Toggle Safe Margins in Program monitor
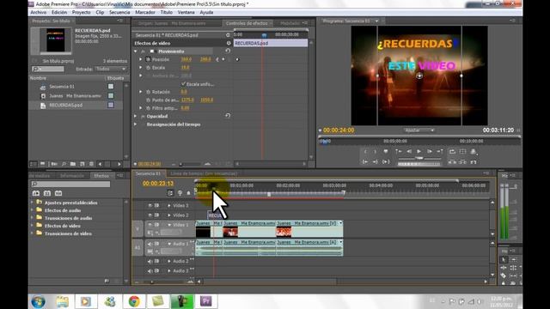Screen dimensions: 550x309 462,151
